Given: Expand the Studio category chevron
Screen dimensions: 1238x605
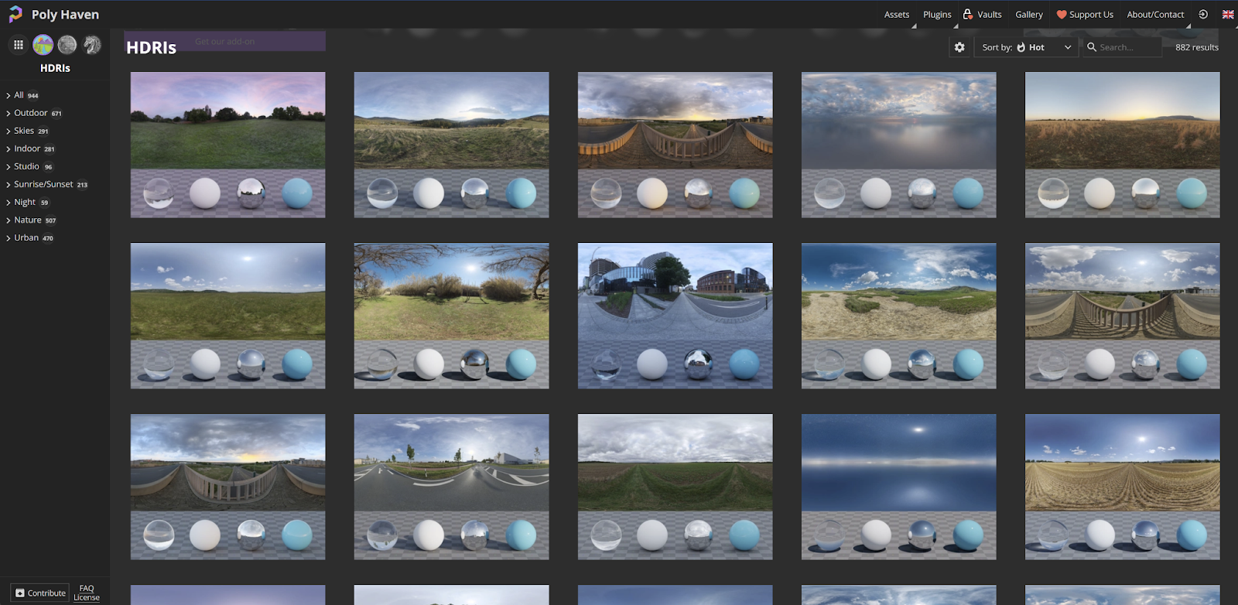Looking at the screenshot, I should 8,167.
